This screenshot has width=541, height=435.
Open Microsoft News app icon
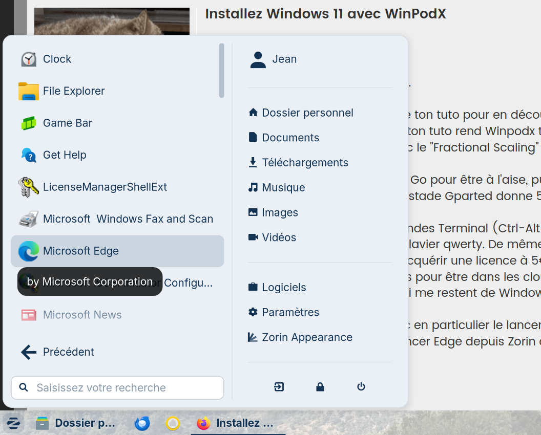click(29, 315)
